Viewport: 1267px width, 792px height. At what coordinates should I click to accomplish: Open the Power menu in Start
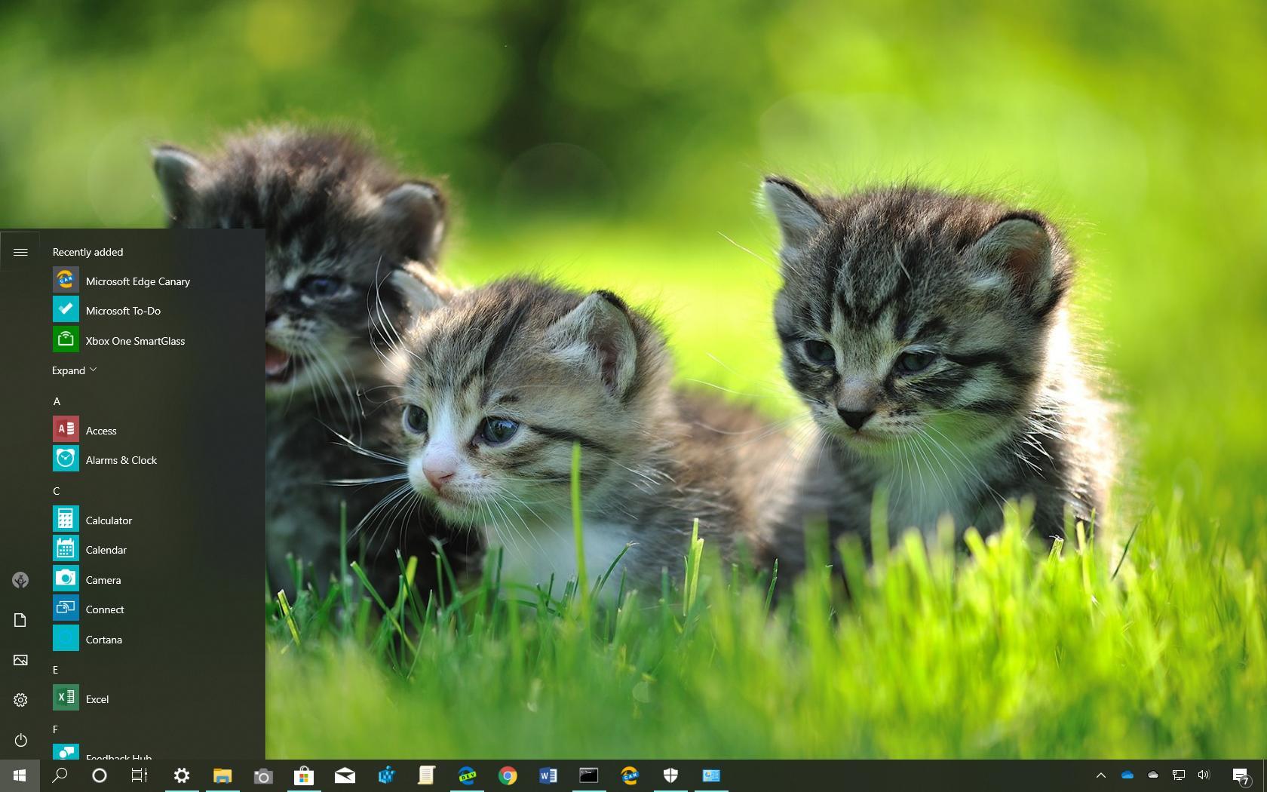tap(20, 740)
